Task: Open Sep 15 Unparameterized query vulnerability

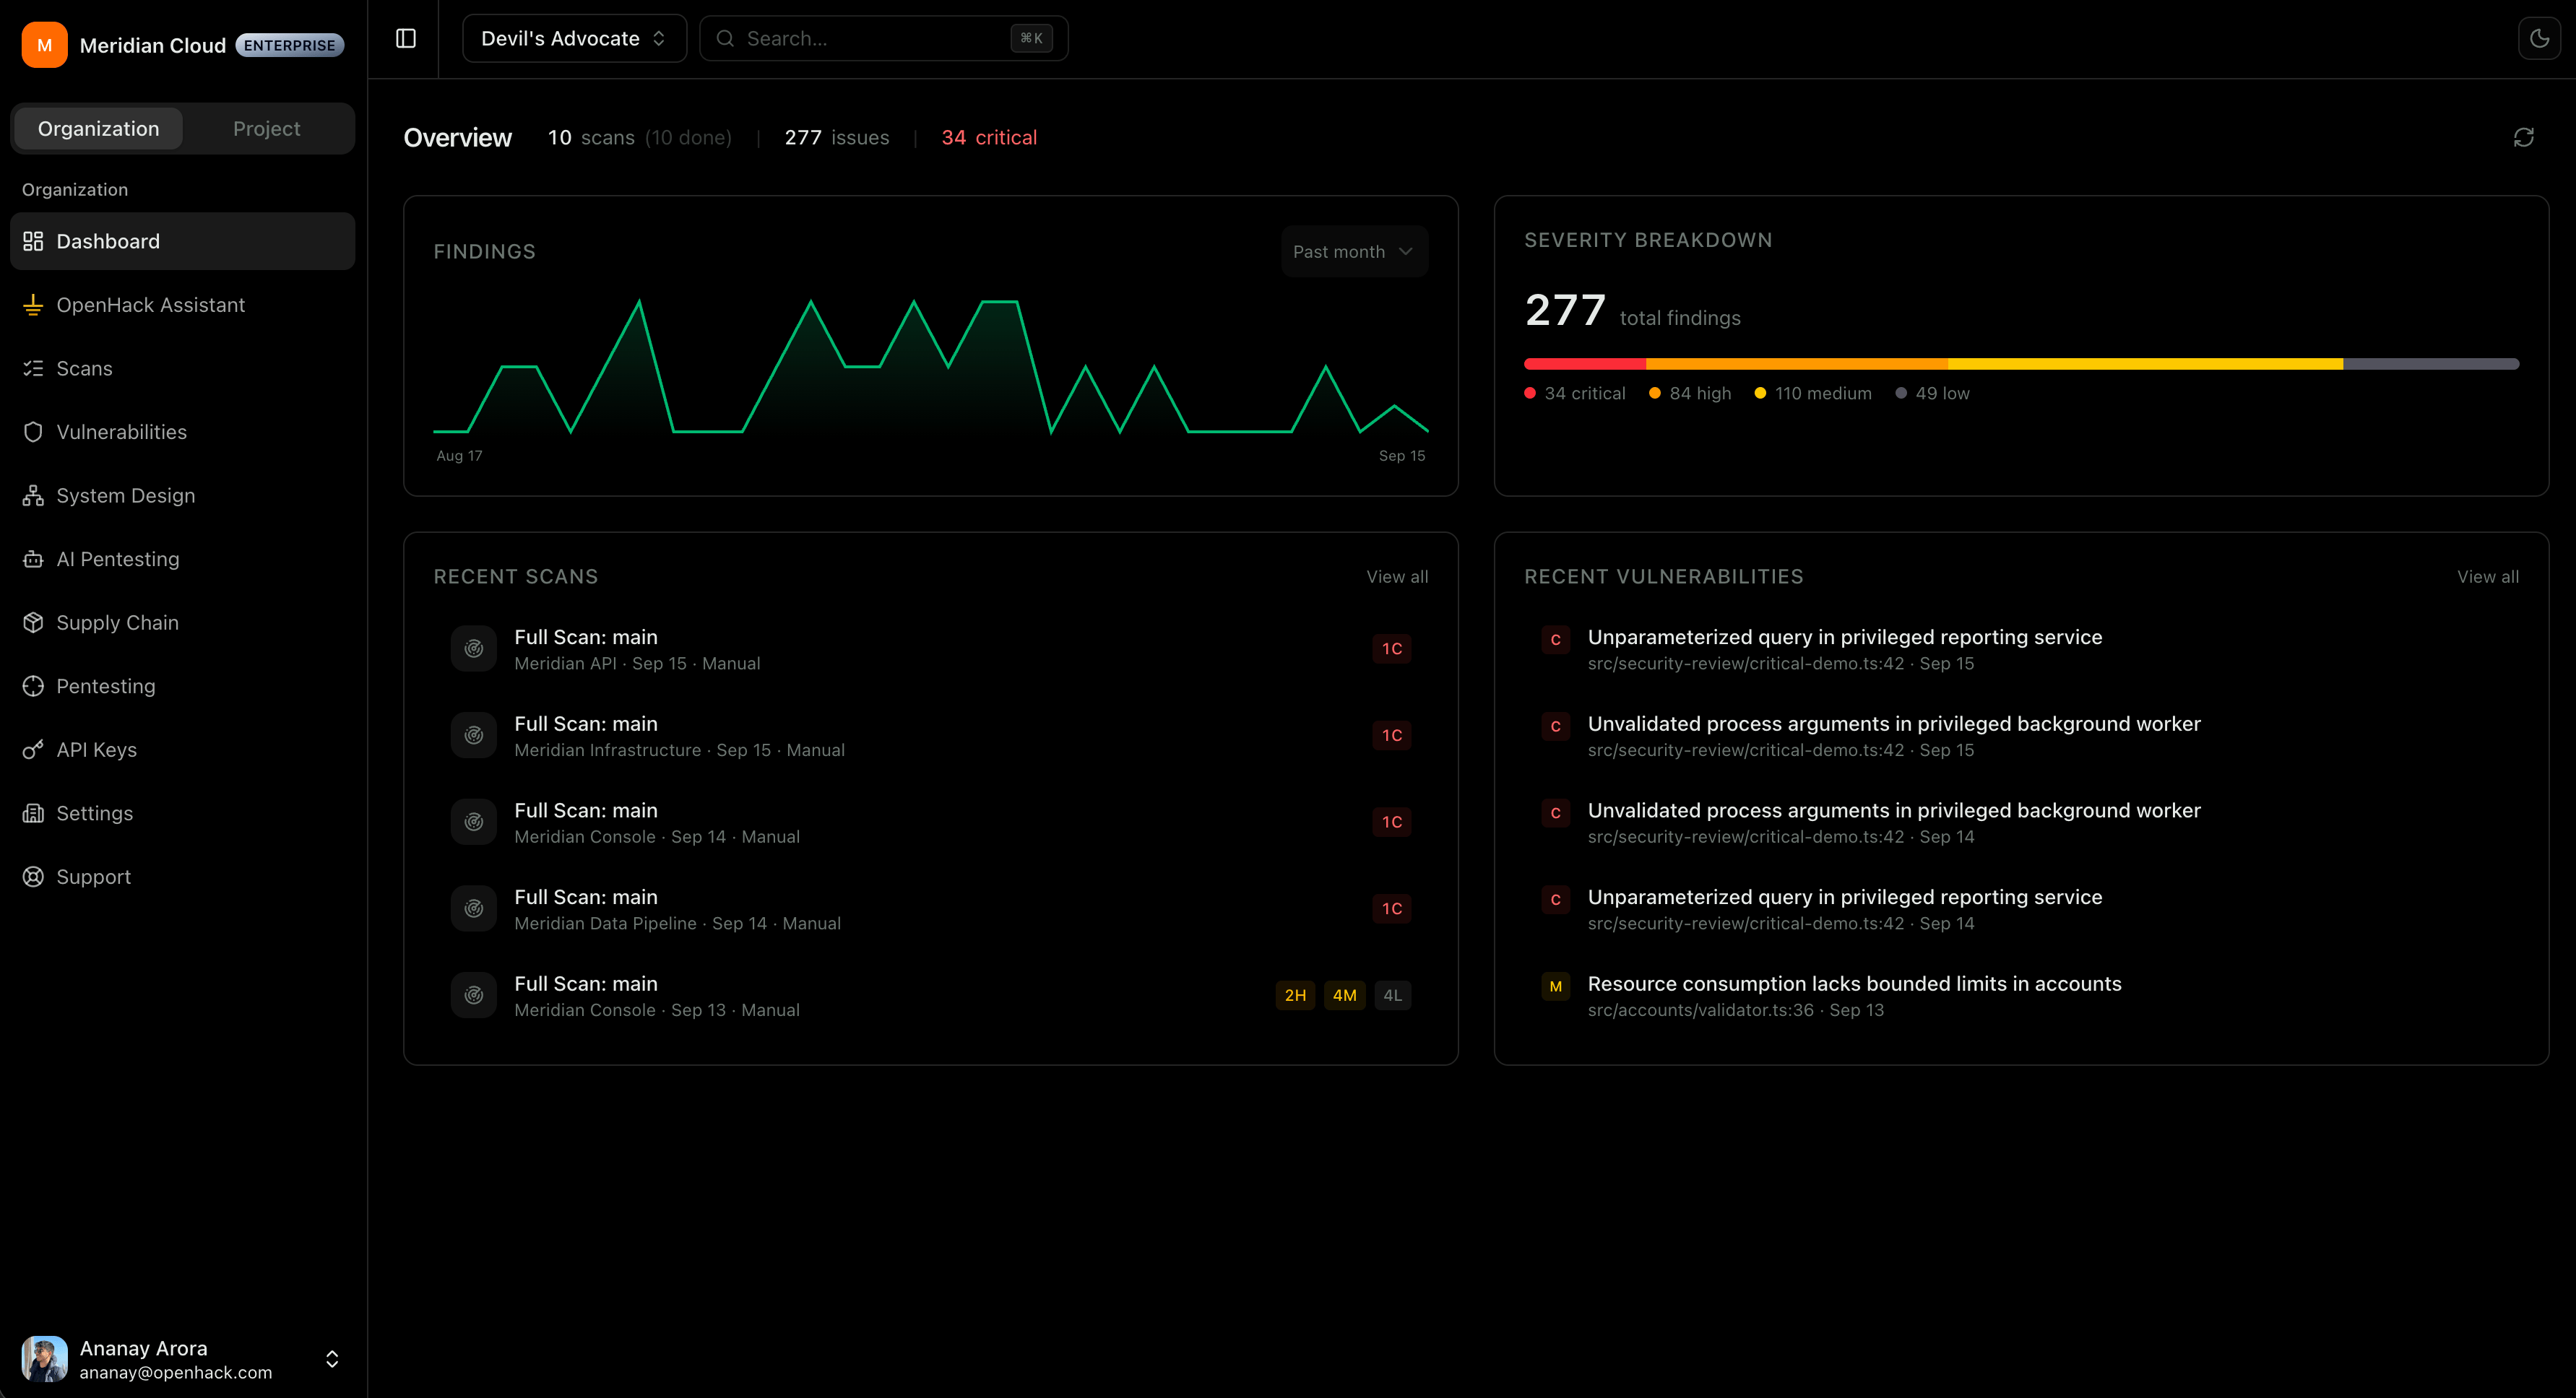Action: pyautogui.click(x=2021, y=648)
